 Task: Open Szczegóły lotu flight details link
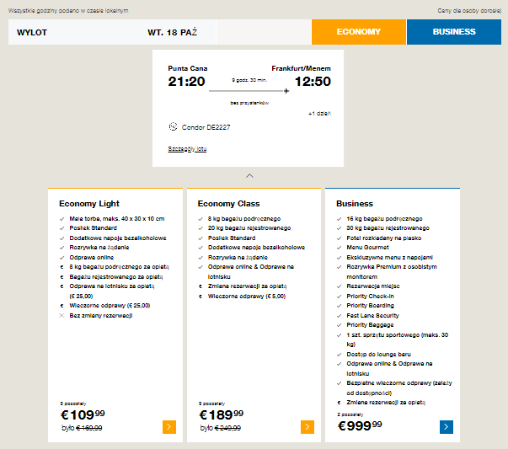[187, 149]
